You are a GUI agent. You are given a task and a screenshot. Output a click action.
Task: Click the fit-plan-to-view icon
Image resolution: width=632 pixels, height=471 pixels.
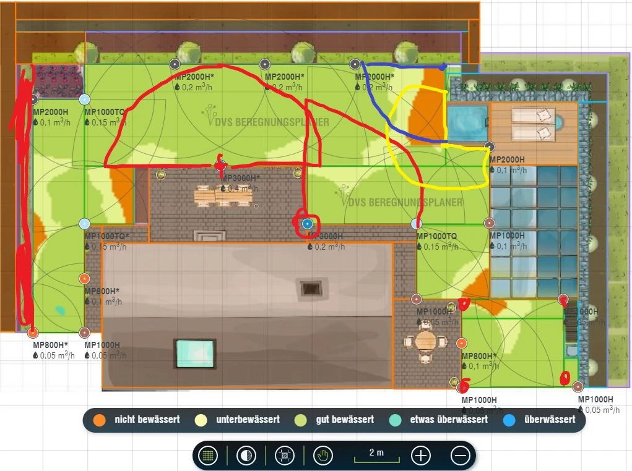click(x=285, y=456)
